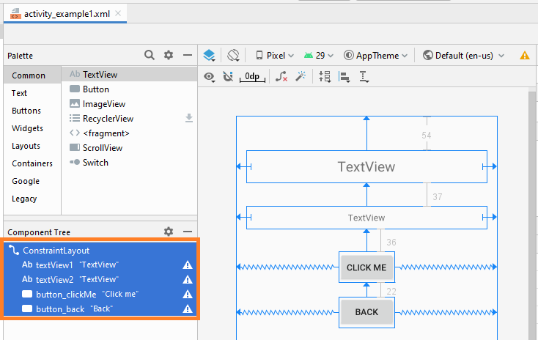Pick TextView from the palette list

click(129, 75)
